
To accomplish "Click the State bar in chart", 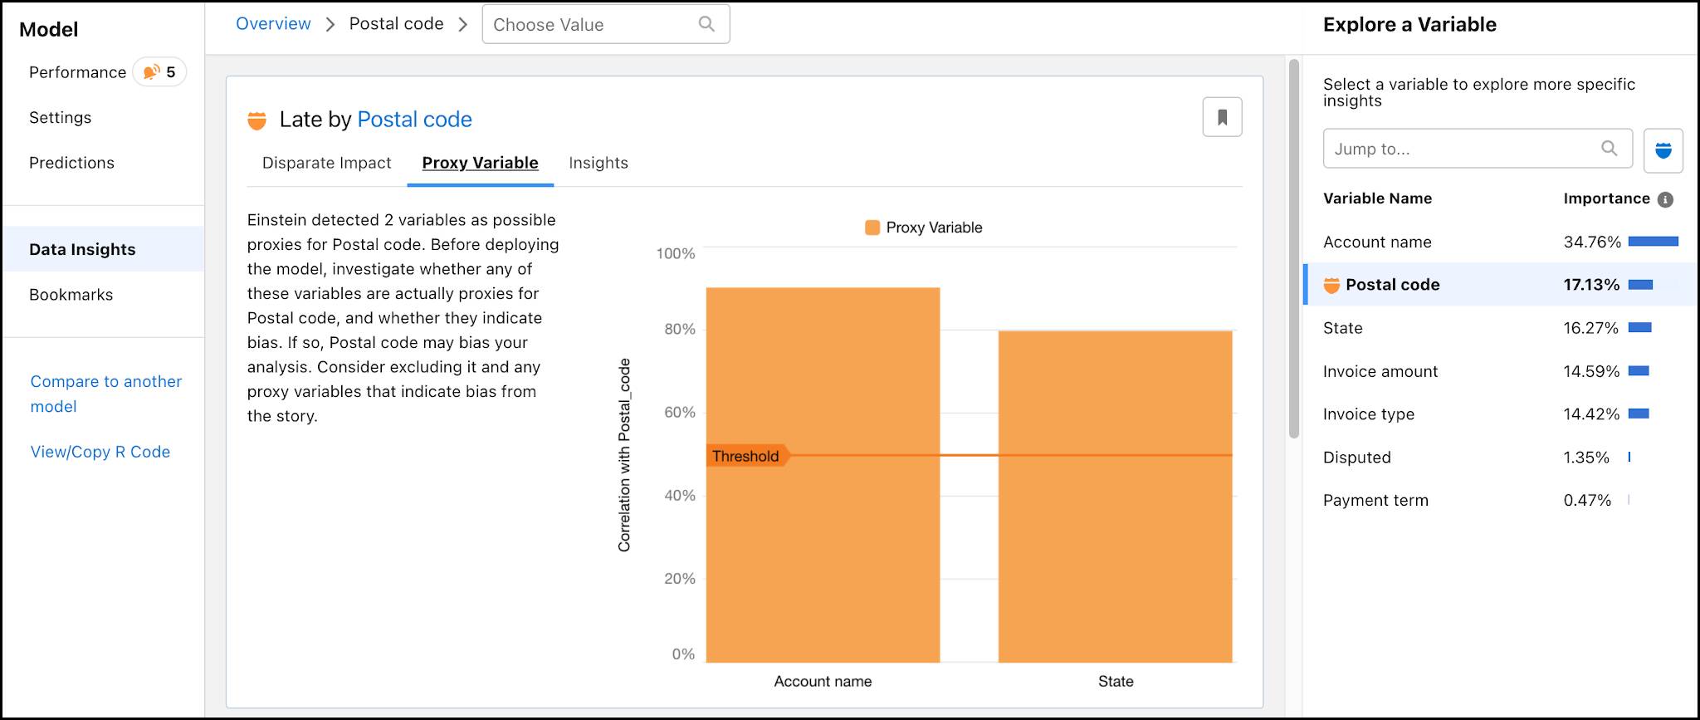I will point(1115,497).
